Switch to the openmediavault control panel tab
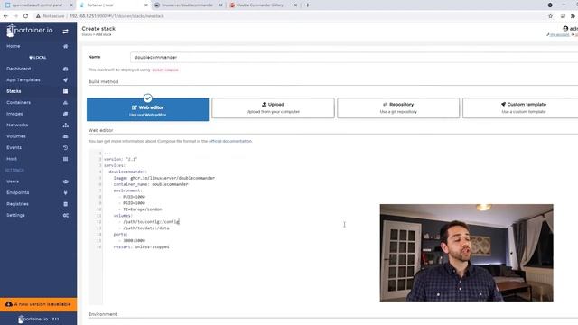This screenshot has height=325, width=578. (38, 5)
